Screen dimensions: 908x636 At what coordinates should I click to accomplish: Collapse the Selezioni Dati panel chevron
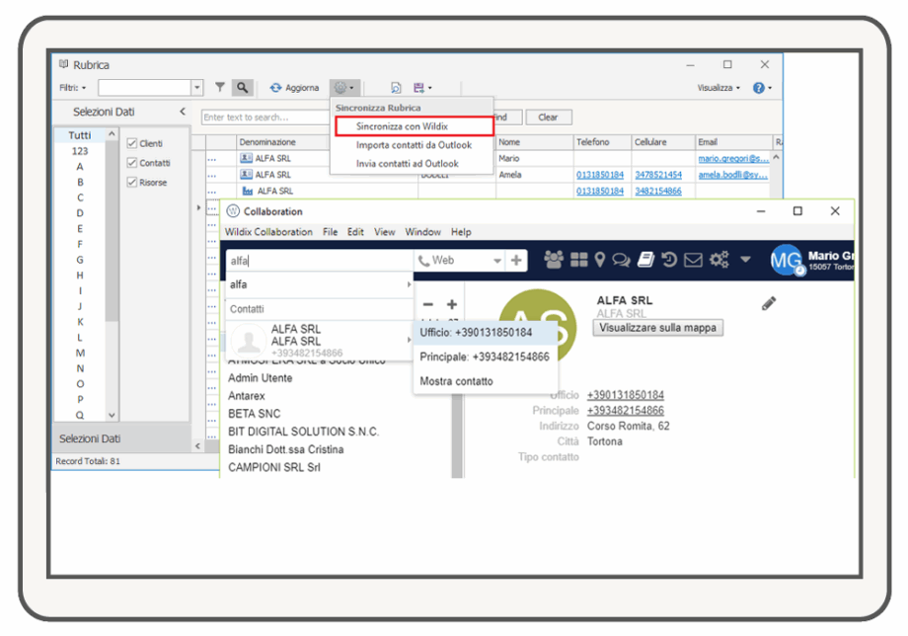click(x=183, y=112)
